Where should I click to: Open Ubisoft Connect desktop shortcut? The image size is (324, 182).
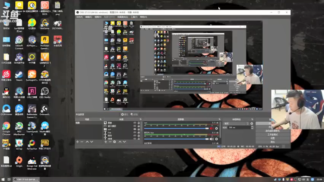[x=19, y=43]
